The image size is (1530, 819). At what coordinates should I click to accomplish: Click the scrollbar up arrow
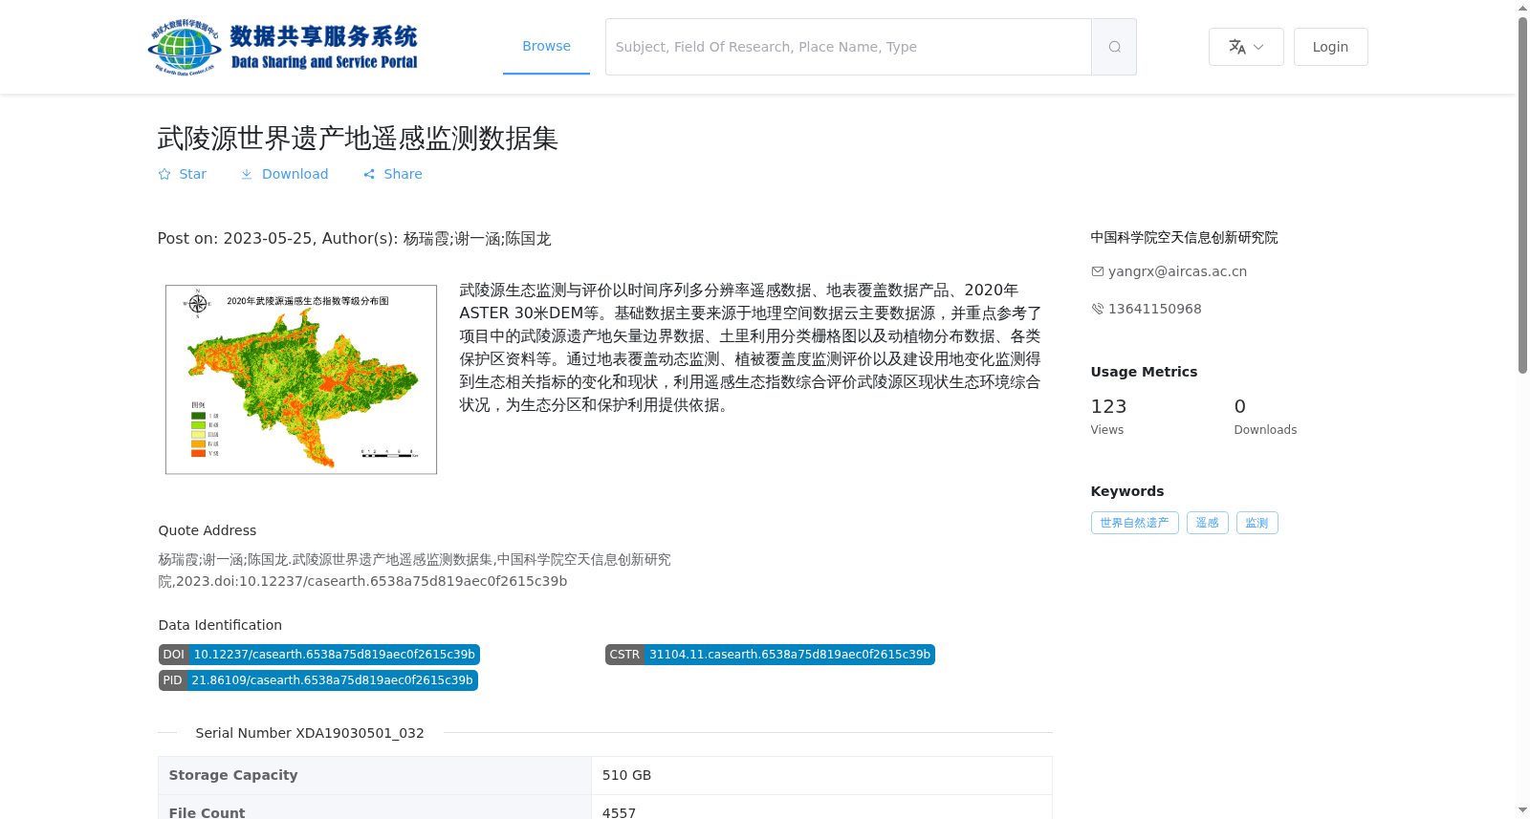1522,8
